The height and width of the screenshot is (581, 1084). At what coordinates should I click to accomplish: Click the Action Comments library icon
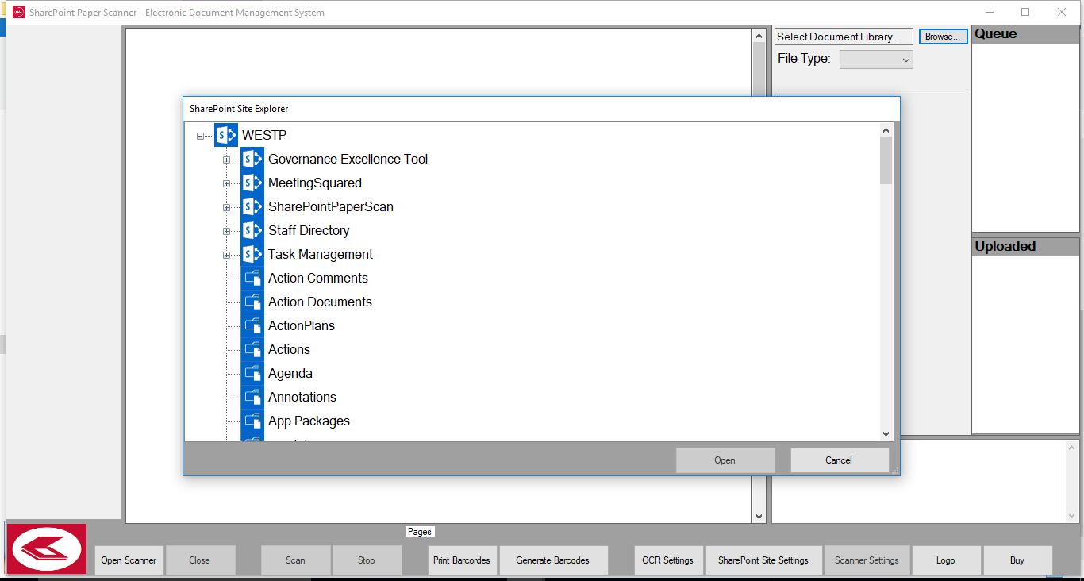point(252,278)
